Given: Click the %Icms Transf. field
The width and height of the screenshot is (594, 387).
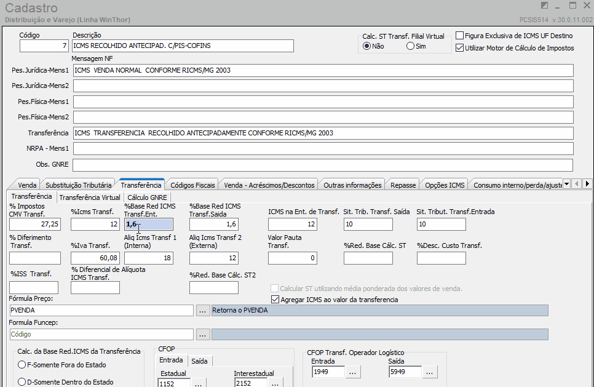Looking at the screenshot, I should click(x=95, y=225).
